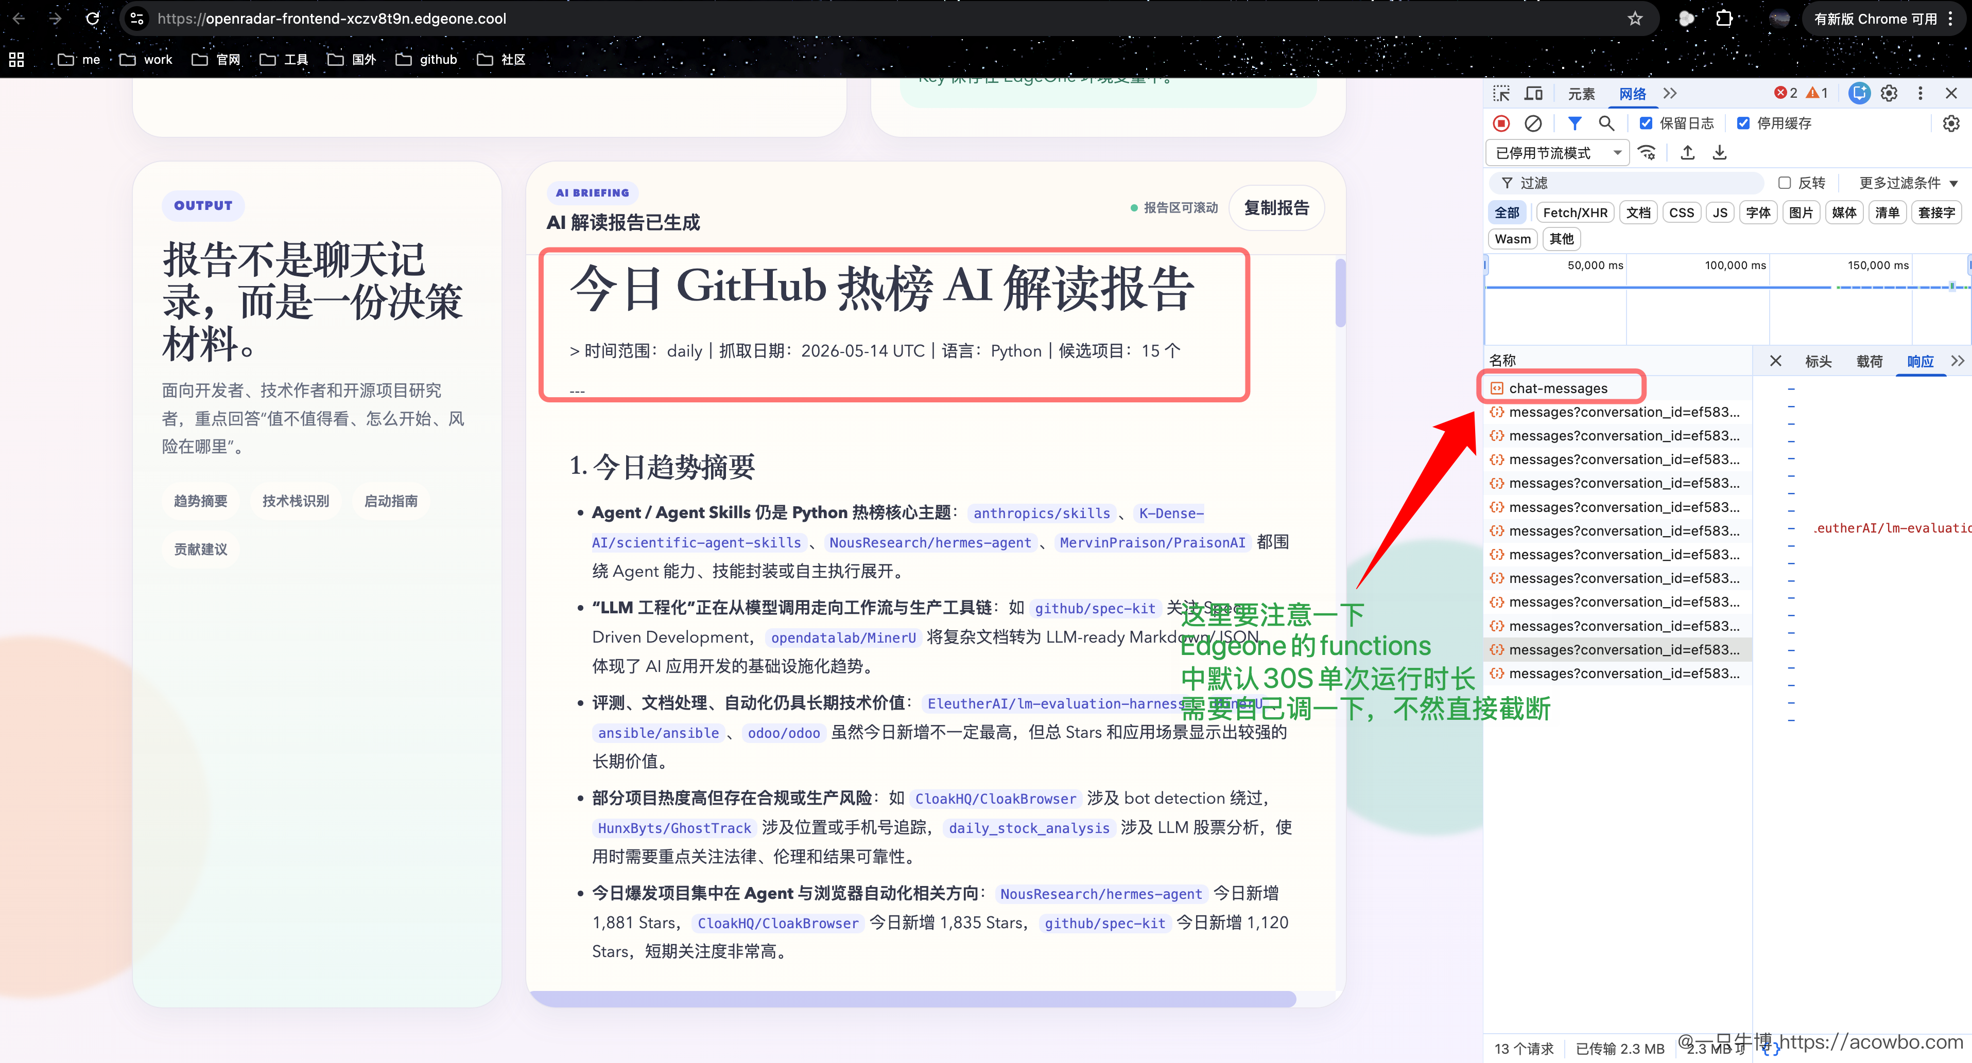Enable the 保留日志 checkbox

click(x=1646, y=123)
